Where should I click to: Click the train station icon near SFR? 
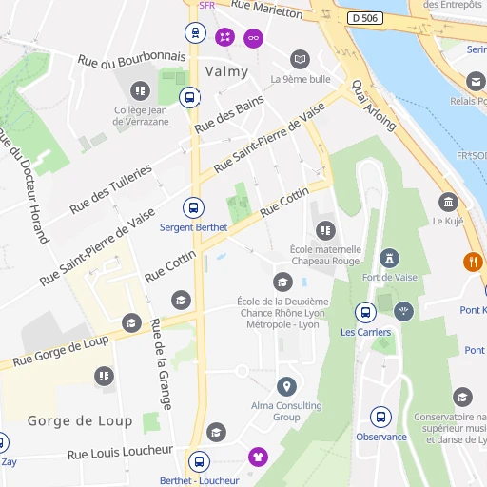click(x=195, y=32)
